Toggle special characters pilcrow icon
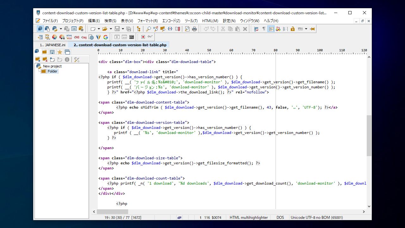405x228 pixels. (x=264, y=29)
